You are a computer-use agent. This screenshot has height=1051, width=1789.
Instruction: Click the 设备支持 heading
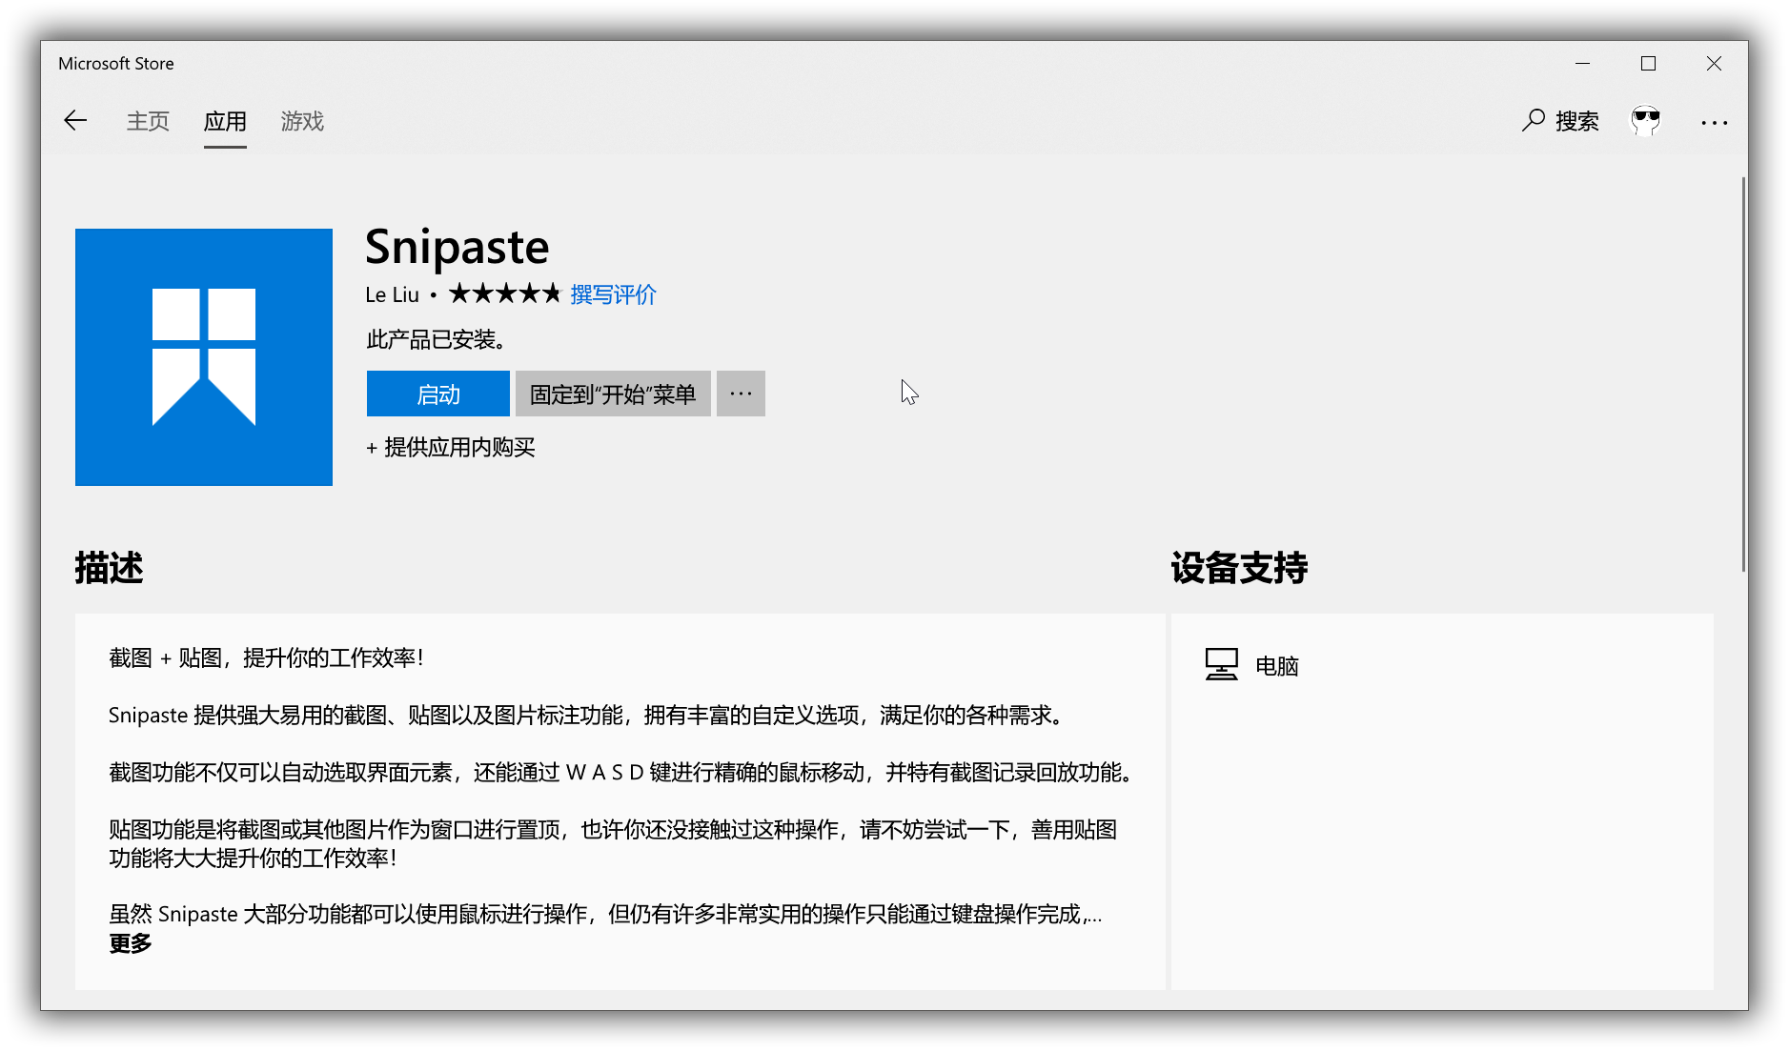coord(1239,568)
